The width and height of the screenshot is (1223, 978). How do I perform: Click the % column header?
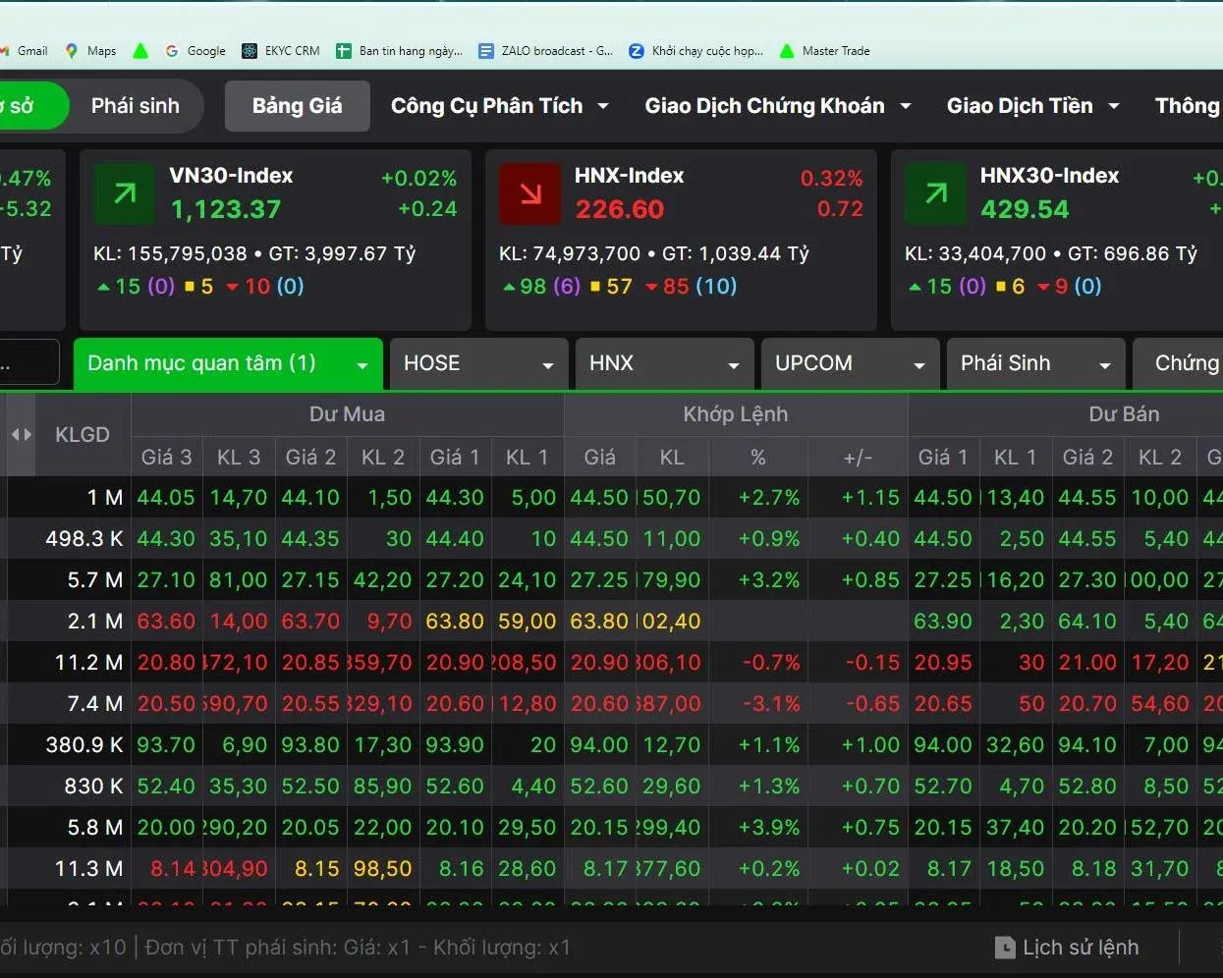[x=757, y=458]
